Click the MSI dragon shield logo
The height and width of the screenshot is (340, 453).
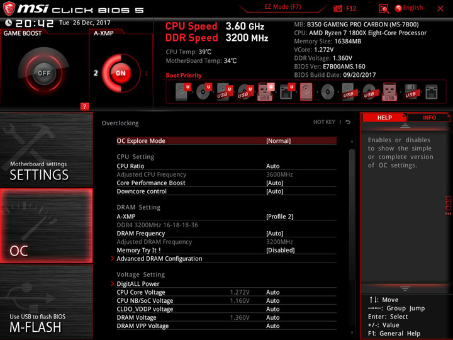[x=9, y=9]
